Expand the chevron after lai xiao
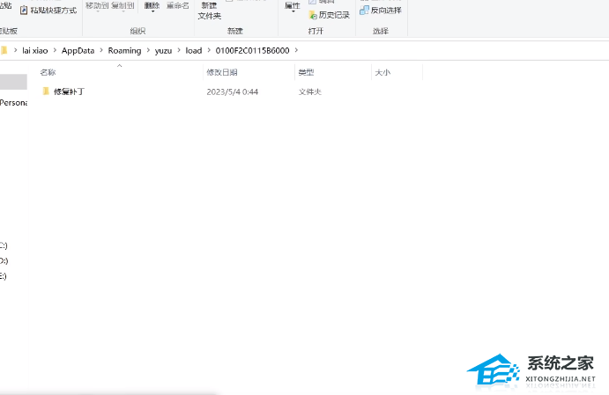The width and height of the screenshot is (609, 395). tap(55, 50)
